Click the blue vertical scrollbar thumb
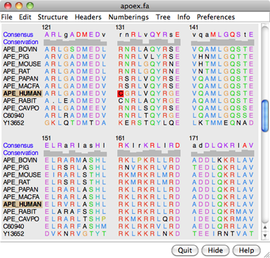Viewport: 270px width, 258px height. (x=265, y=116)
